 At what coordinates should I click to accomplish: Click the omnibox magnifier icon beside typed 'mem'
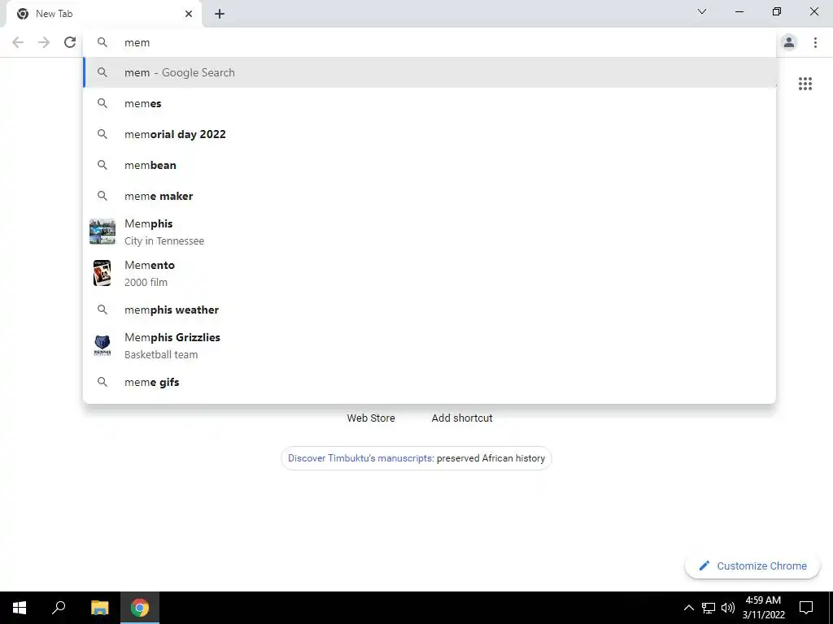point(102,42)
